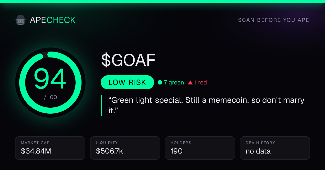Click the SCAN BEFORE YOU APE tagline

pyautogui.click(x=274, y=20)
